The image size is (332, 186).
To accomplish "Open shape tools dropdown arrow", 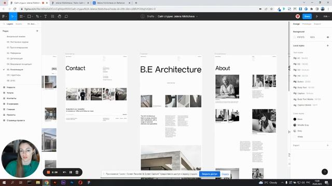I will [32, 17].
